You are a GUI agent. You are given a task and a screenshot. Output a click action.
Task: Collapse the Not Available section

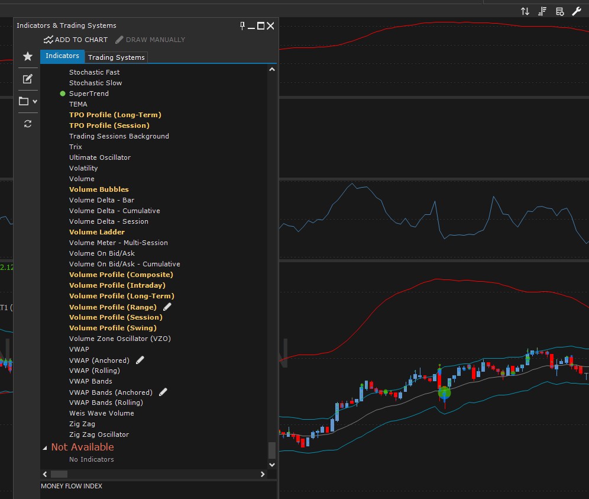pyautogui.click(x=45, y=448)
